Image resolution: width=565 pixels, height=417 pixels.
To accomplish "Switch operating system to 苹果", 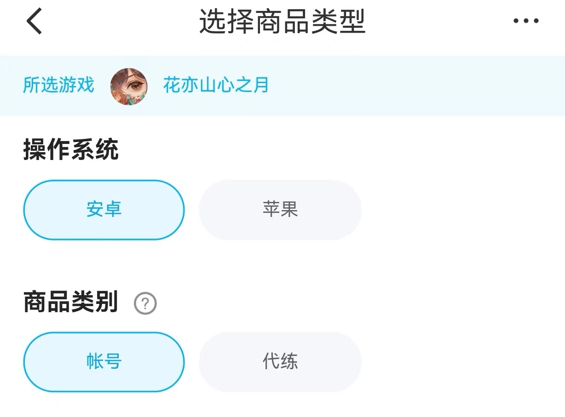I will pos(280,210).
